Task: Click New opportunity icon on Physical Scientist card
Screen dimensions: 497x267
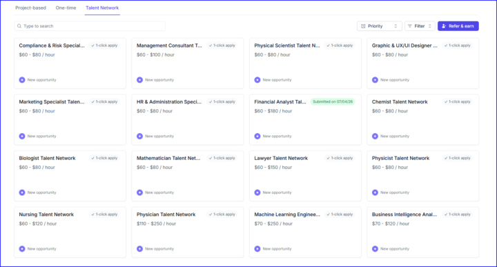Action: (257, 80)
